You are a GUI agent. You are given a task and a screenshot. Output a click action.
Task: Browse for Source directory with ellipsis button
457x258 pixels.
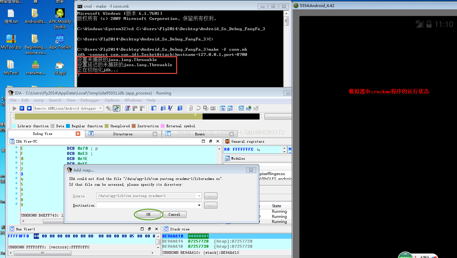click(211, 196)
